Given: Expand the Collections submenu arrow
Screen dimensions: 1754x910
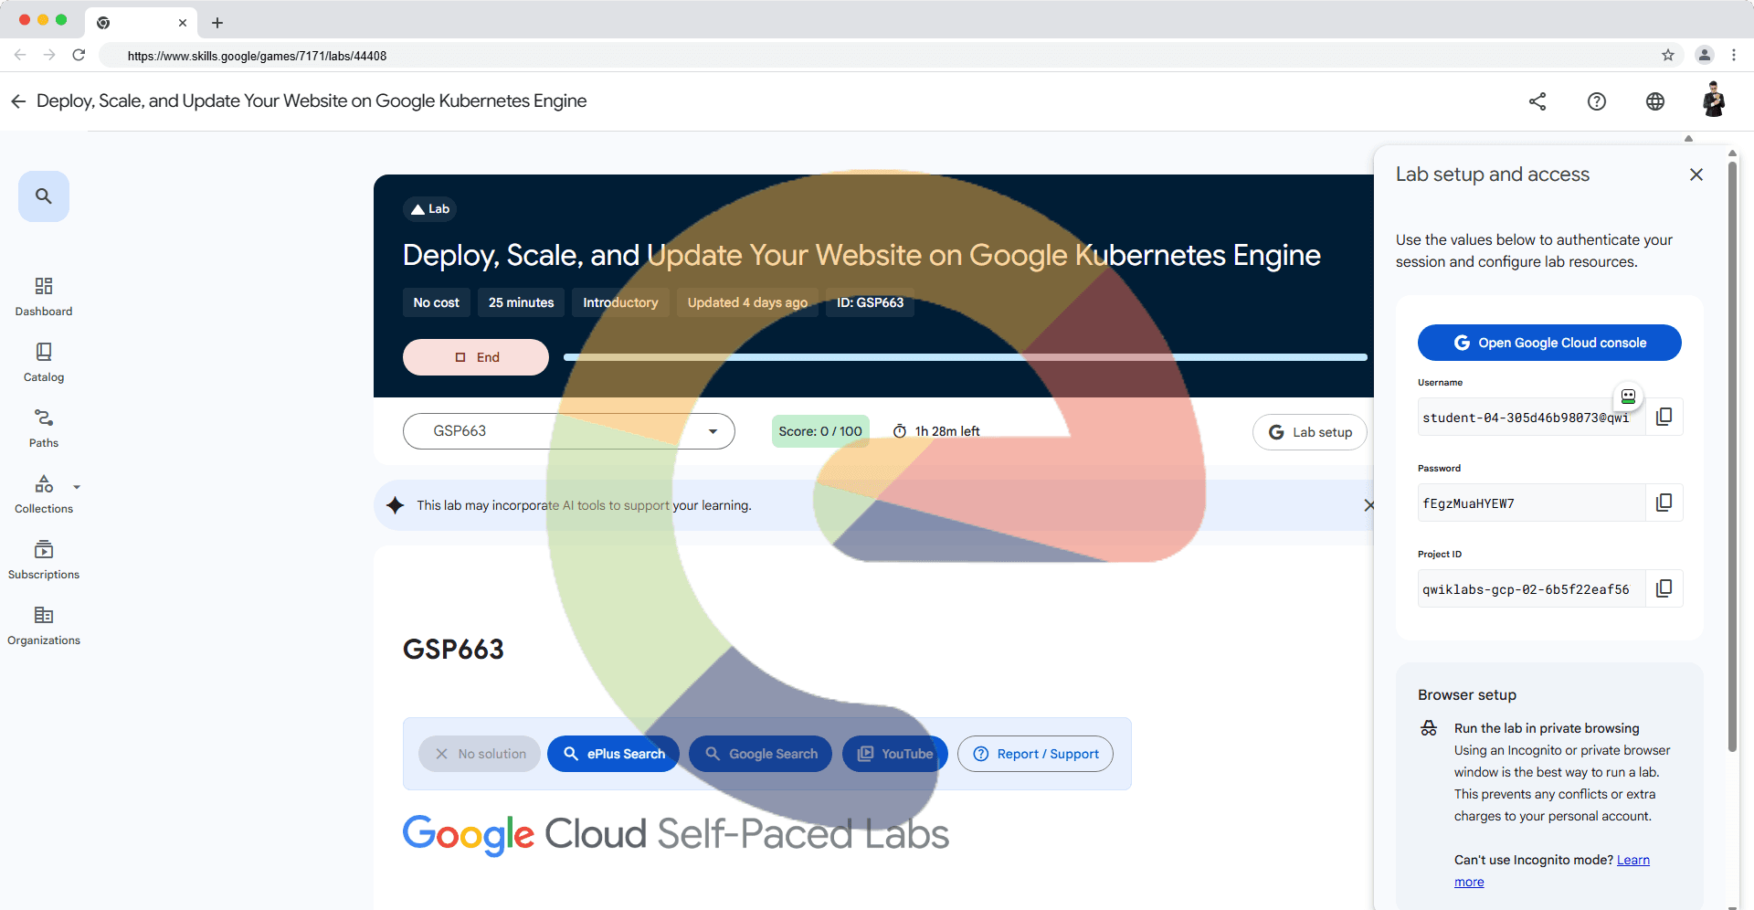Looking at the screenshot, I should pos(77,487).
